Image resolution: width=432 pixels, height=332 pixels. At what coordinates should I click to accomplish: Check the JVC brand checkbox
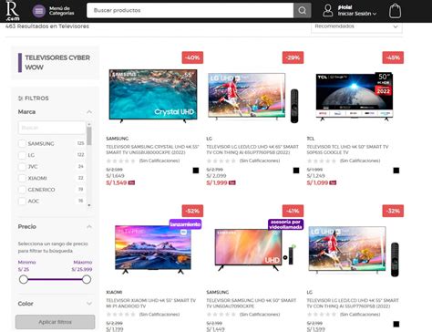click(22, 167)
